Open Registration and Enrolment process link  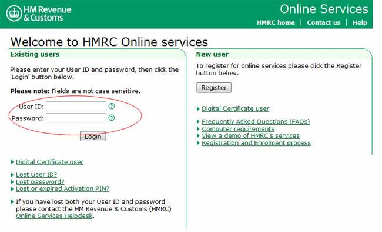(x=256, y=143)
